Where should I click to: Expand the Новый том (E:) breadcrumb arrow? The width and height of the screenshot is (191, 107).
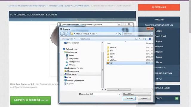pyautogui.click(x=90, y=34)
